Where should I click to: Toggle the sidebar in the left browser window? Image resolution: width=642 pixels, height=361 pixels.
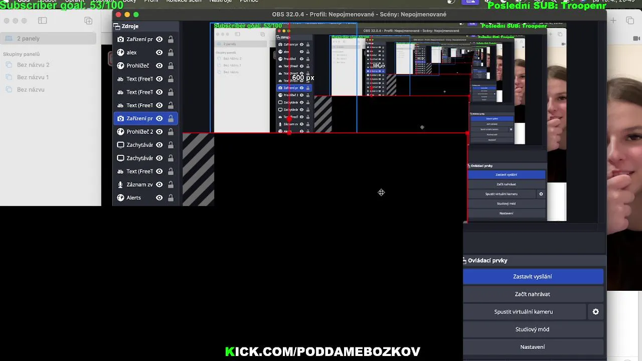42,21
